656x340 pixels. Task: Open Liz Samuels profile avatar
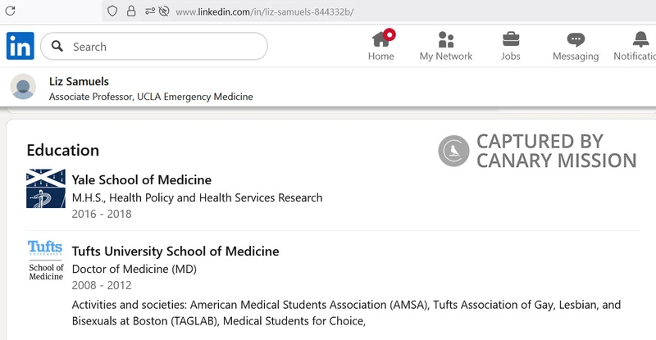(x=23, y=87)
